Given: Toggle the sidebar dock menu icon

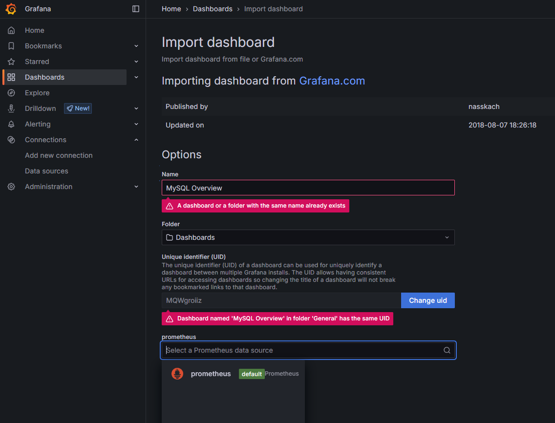Looking at the screenshot, I should click(135, 9).
